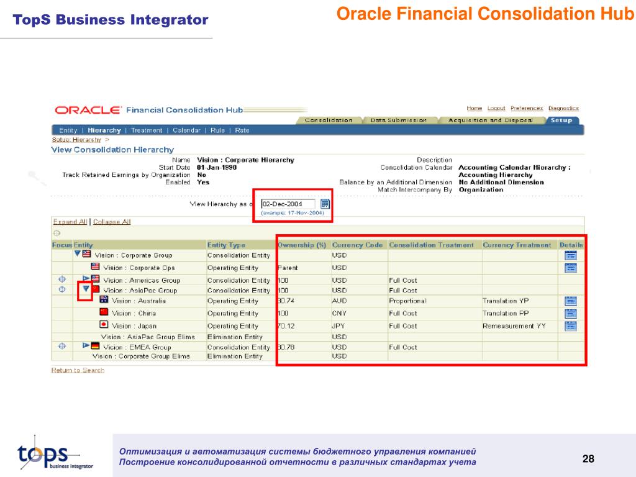This screenshot has height=477, width=636.
Task: Click the Setup: Hierarchy breadcrumb
Action: point(76,140)
